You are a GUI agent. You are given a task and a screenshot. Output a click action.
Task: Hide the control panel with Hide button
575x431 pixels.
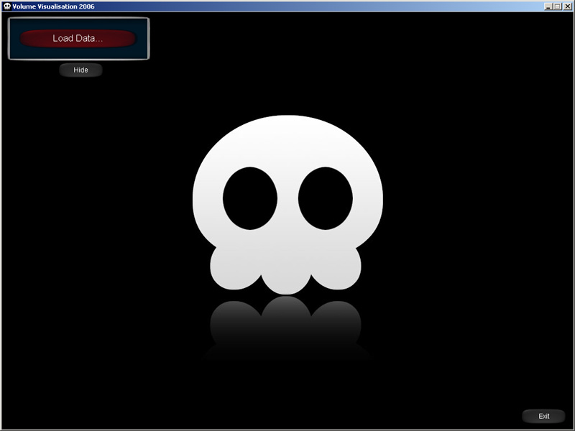[x=80, y=70]
